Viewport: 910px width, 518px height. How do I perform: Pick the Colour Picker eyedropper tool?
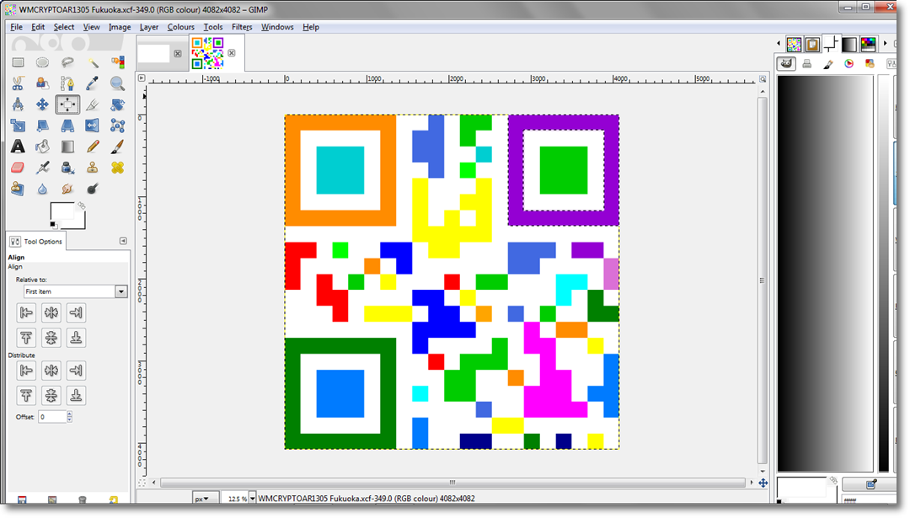click(x=93, y=83)
